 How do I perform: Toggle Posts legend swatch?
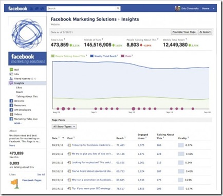(123, 56)
